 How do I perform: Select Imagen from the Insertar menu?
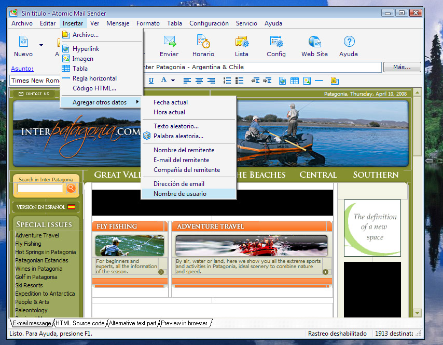(101, 59)
